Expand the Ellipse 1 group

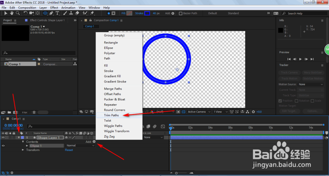point(27,146)
